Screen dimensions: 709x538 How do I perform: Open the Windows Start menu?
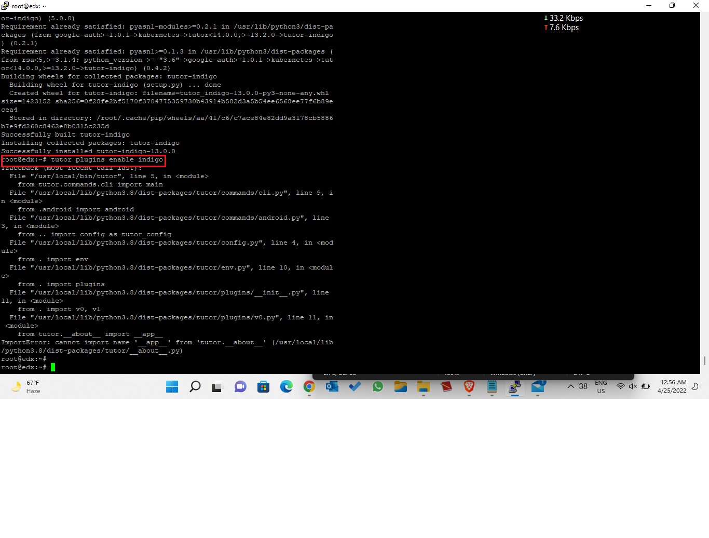pyautogui.click(x=172, y=386)
